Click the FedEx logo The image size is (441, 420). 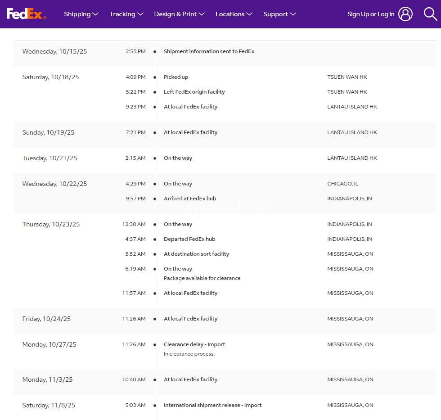[26, 14]
